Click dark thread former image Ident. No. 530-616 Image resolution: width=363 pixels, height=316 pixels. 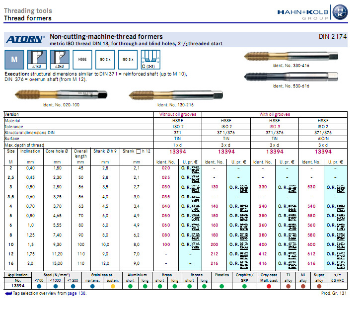pos(291,77)
